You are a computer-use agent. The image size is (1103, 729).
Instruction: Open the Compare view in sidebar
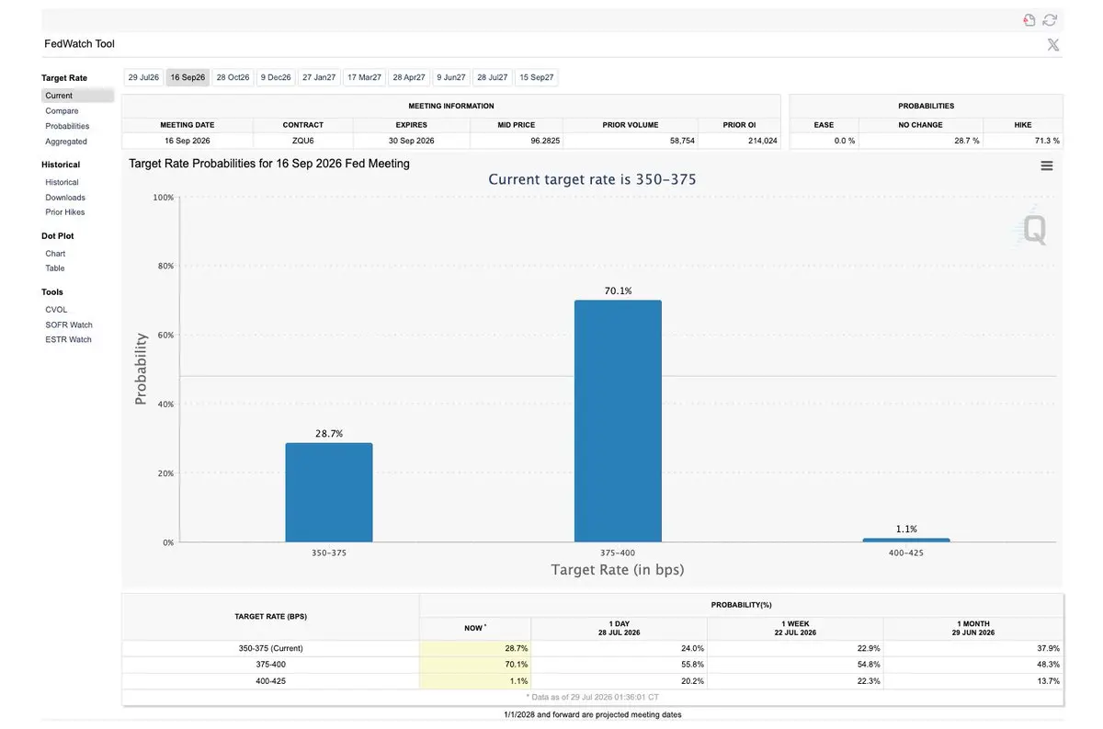(x=62, y=111)
